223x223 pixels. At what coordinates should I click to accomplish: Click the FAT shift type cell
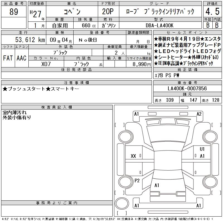(8, 58)
